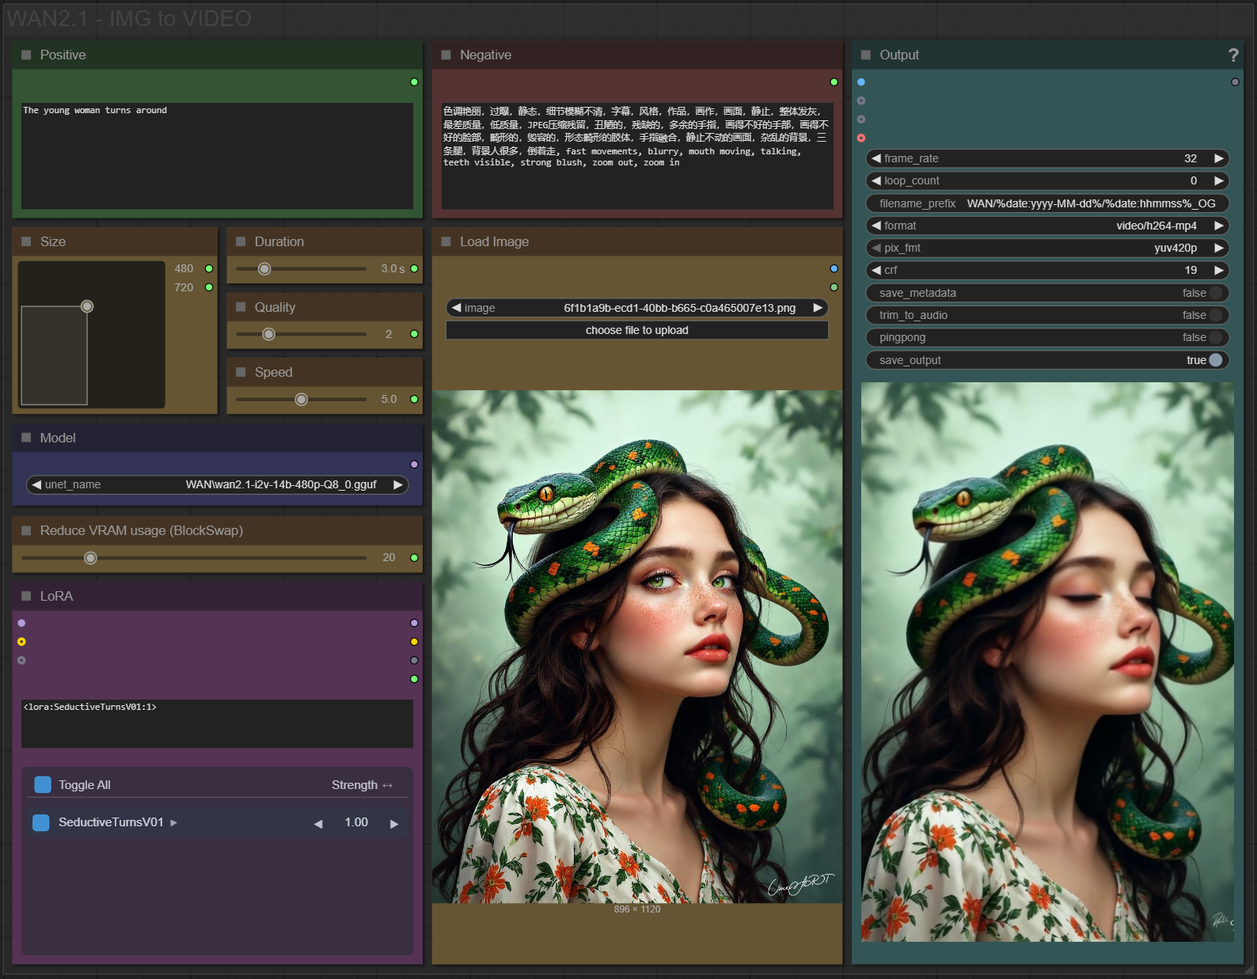Click the Output node help question mark
This screenshot has width=1257, height=979.
[1232, 55]
